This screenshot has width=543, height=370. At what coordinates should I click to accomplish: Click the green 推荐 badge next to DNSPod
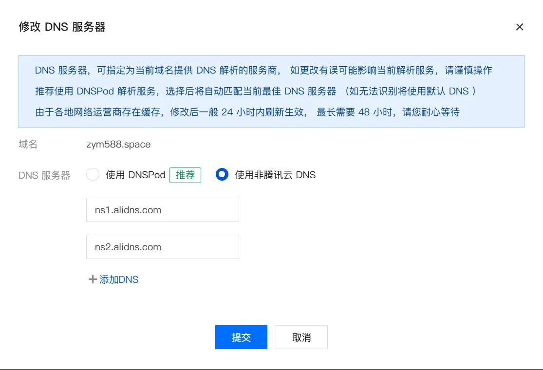click(185, 175)
